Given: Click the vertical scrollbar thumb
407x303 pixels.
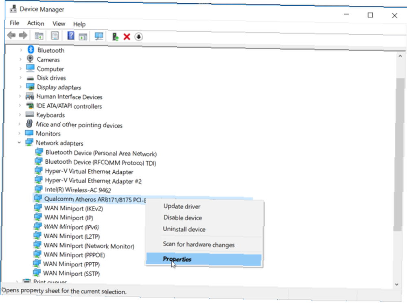Looking at the screenshot, I should (x=400, y=154).
